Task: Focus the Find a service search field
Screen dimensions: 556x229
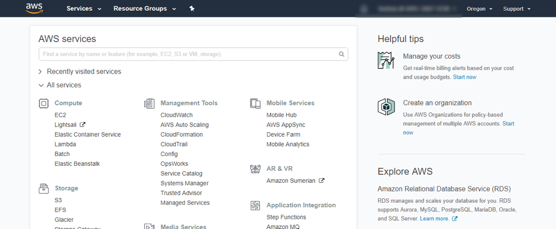Action: pos(193,54)
